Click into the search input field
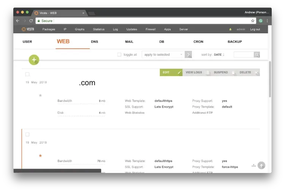This screenshot has height=192, width=285. 244,55
